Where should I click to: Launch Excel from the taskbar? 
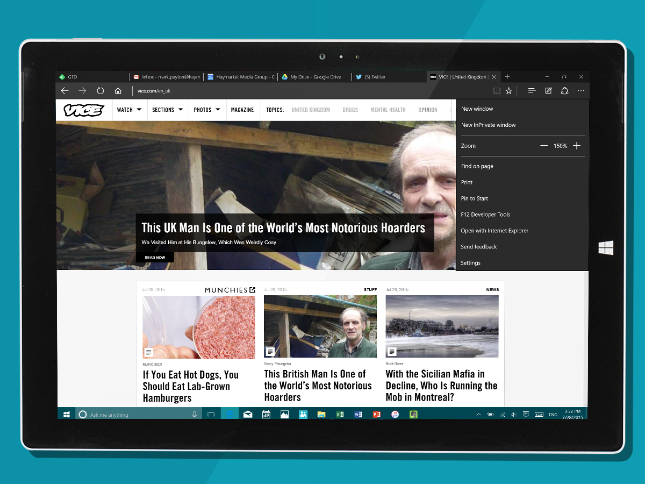click(340, 415)
